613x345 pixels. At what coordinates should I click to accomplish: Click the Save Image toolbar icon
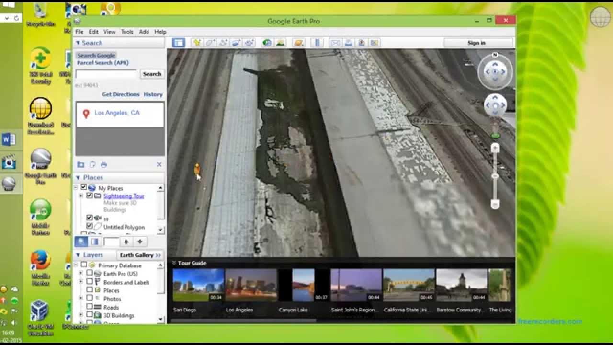click(x=362, y=43)
